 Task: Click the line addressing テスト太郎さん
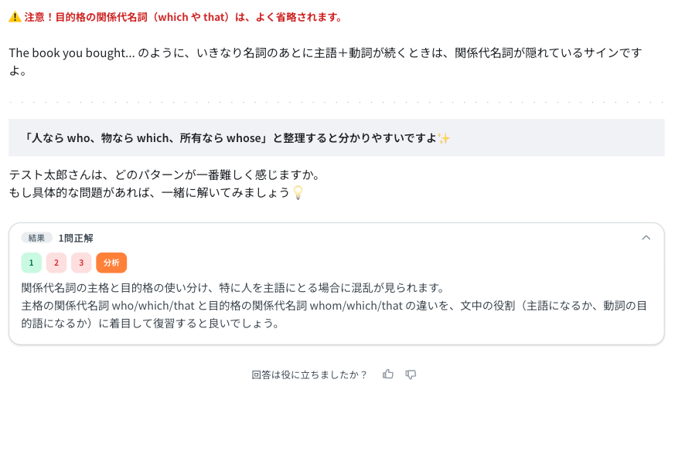point(164,175)
